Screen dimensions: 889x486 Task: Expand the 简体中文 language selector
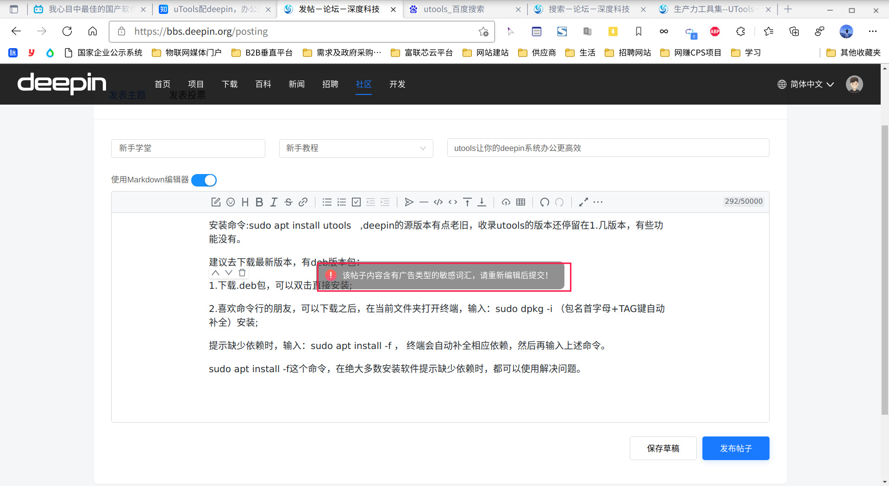tap(806, 84)
